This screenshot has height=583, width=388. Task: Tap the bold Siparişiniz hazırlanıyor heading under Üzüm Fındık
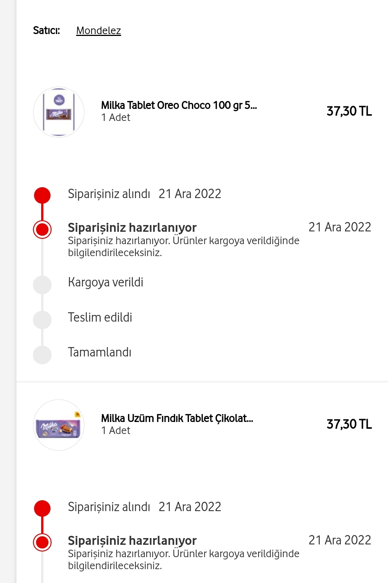pos(132,541)
